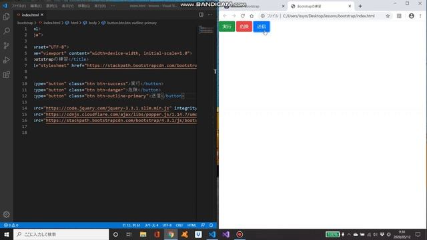Click the notifications bell in status bar

[211, 225]
